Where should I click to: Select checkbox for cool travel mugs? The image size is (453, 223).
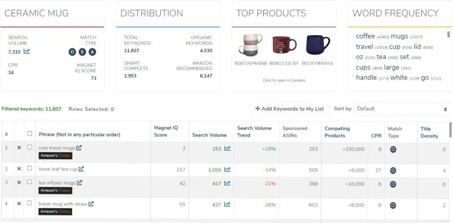[29, 147]
